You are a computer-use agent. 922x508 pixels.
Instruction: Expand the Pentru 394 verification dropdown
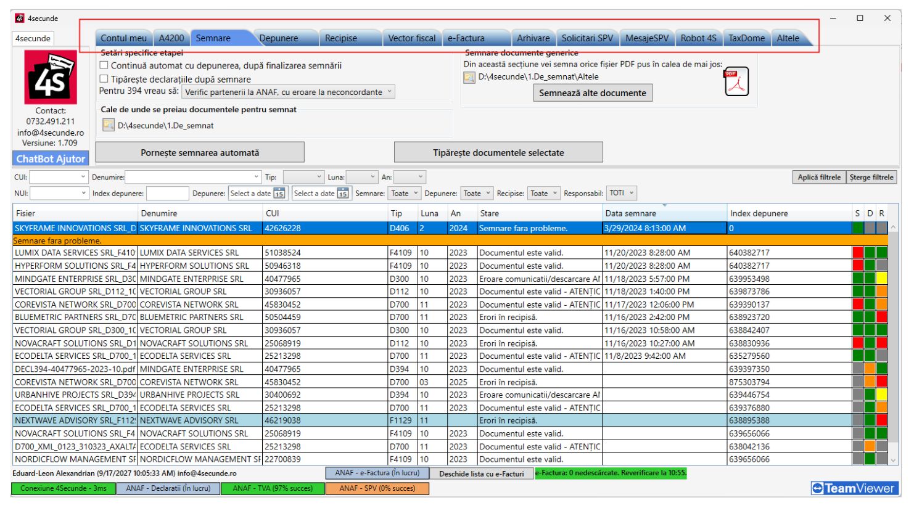(289, 92)
